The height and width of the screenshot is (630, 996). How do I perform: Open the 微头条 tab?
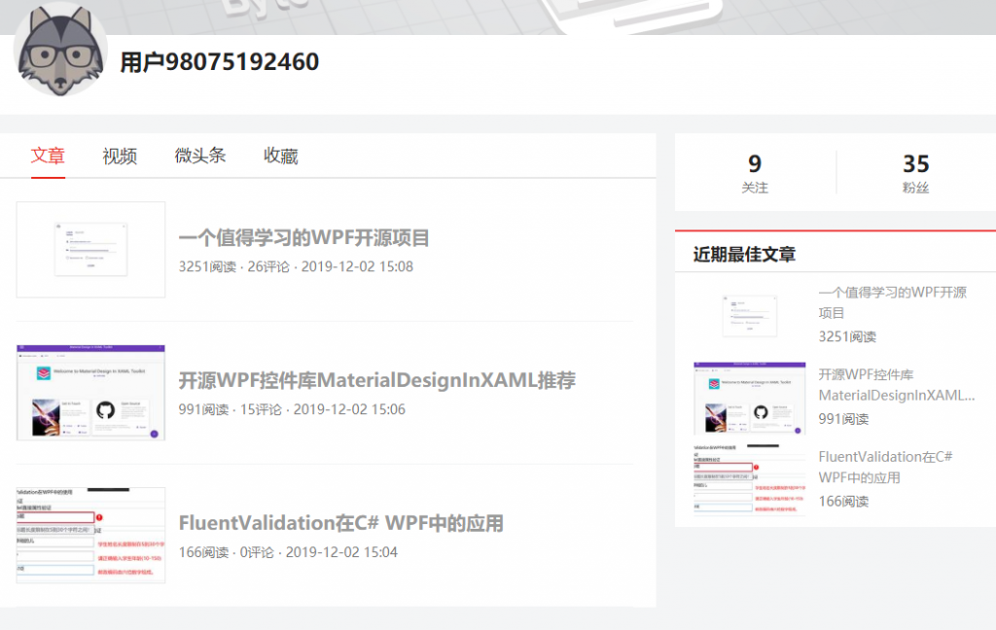200,156
